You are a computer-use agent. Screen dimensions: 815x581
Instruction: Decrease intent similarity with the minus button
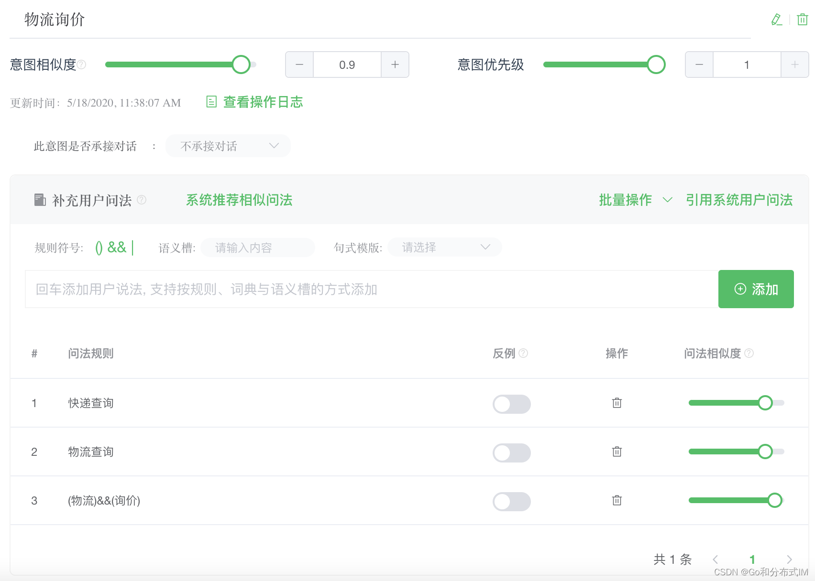(x=299, y=65)
